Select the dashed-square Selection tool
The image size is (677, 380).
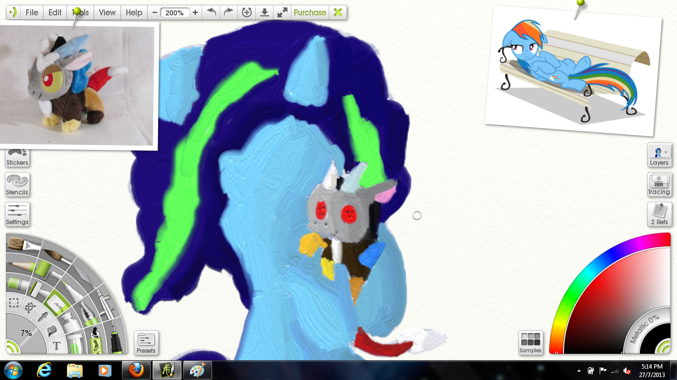click(x=14, y=302)
